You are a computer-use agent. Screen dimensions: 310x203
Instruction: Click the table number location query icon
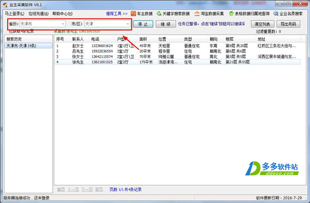(231, 13)
